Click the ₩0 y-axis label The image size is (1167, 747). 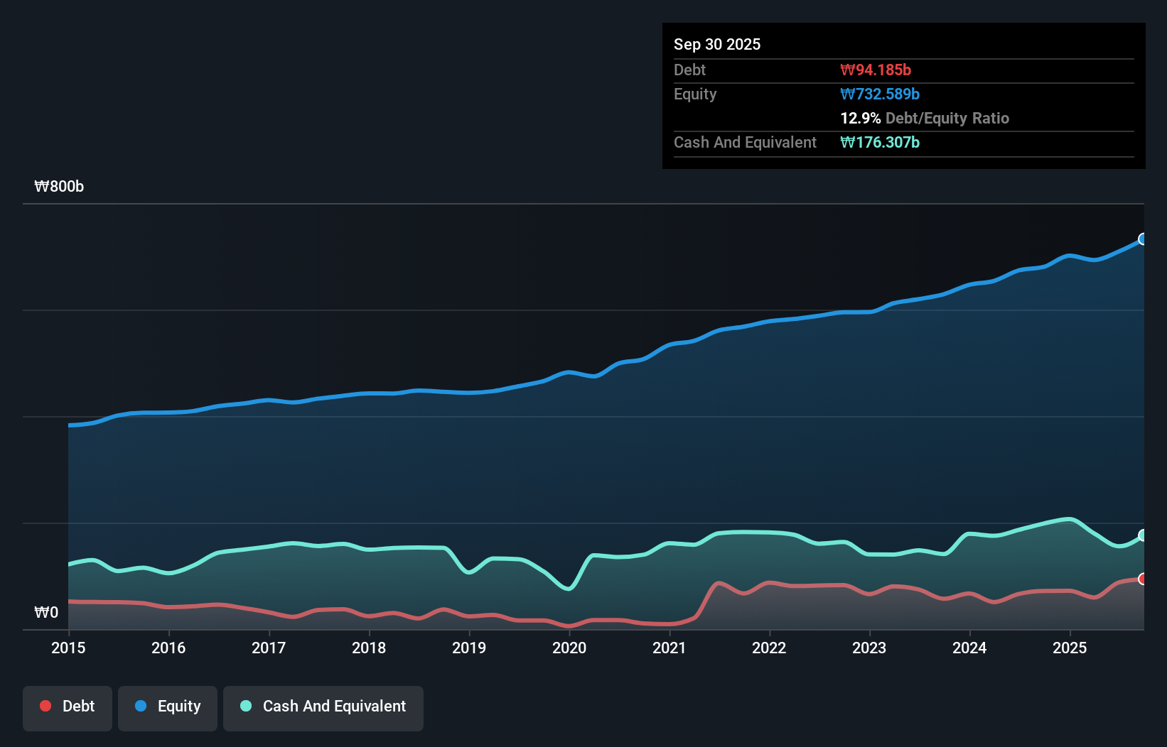tap(46, 612)
